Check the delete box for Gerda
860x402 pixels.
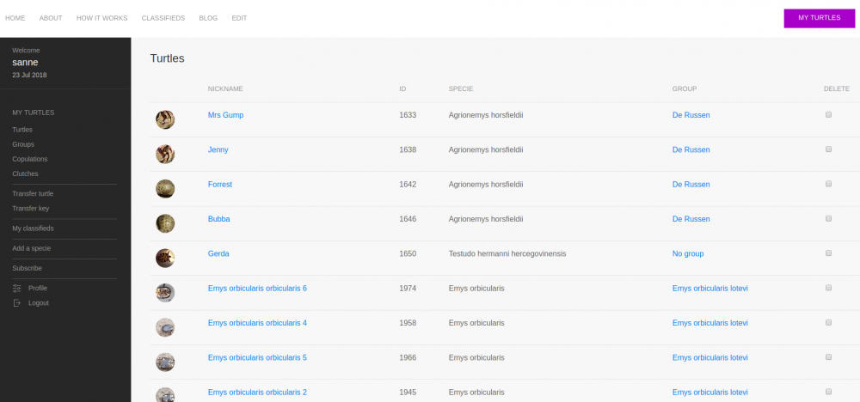pos(828,253)
